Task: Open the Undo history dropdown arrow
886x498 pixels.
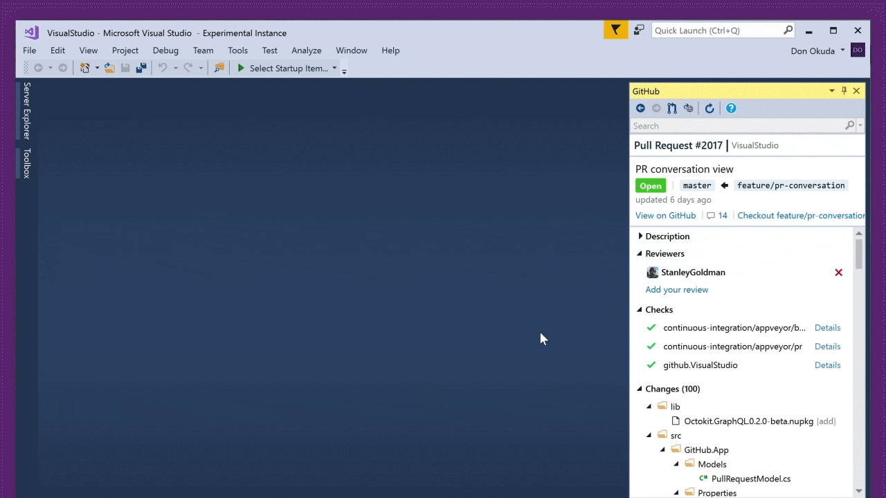Action: point(175,68)
